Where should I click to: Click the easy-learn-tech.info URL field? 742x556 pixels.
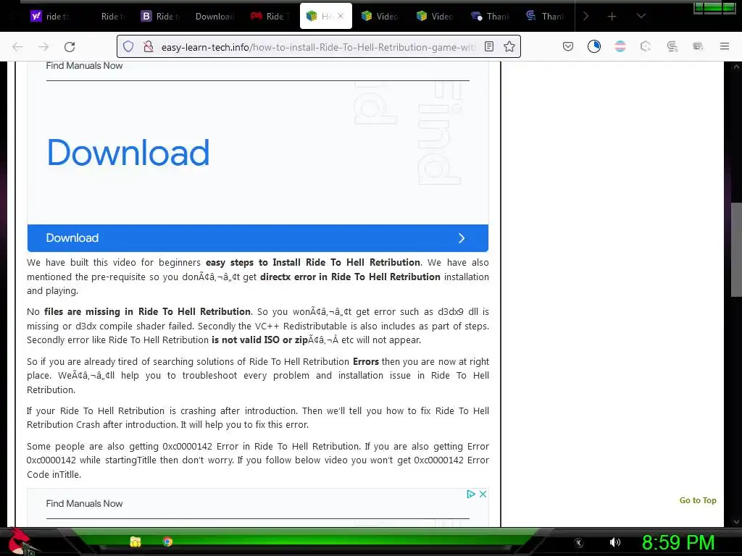[x=318, y=47]
